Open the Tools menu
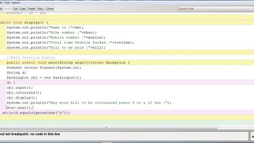The height and width of the screenshot is (143, 254). (7, 3)
